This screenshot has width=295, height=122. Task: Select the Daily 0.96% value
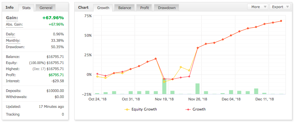[x=58, y=34]
